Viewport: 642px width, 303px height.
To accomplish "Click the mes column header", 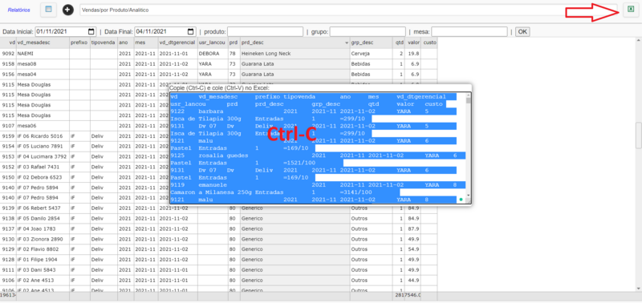I will (146, 42).
